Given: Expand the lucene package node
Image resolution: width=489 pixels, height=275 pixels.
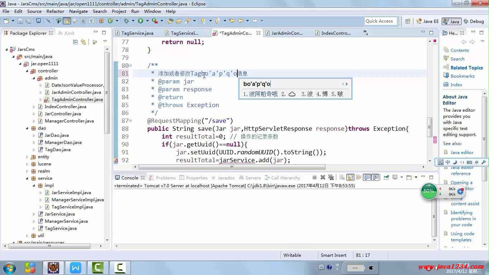Looking at the screenshot, I should (27, 164).
